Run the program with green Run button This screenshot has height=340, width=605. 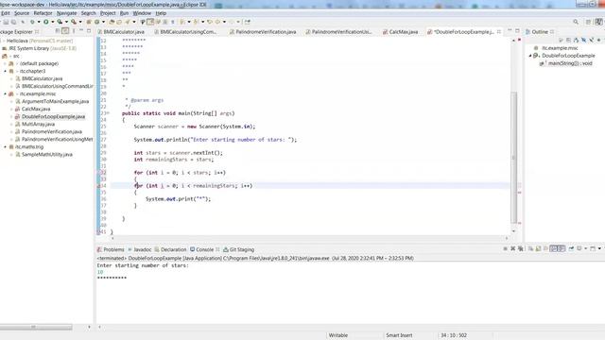click(46, 22)
